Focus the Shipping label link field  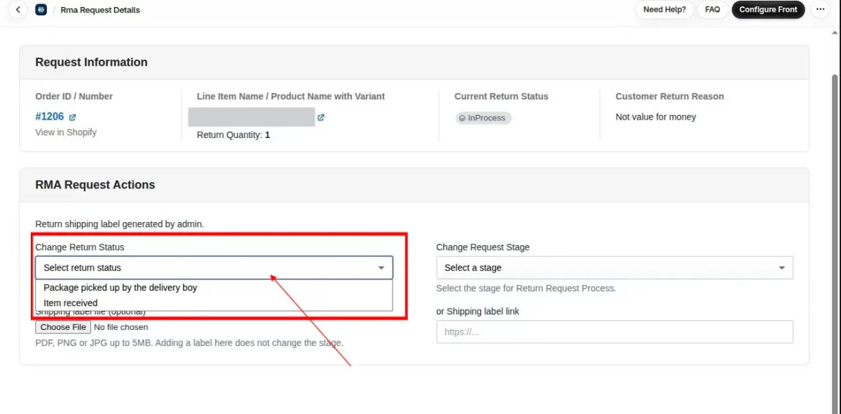[615, 332]
